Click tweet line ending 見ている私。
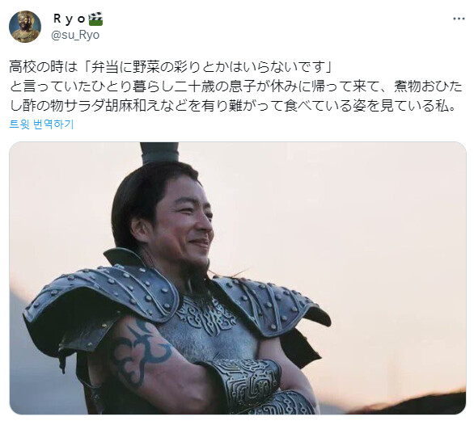Image resolution: width=474 pixels, height=421 pixels. point(233,106)
